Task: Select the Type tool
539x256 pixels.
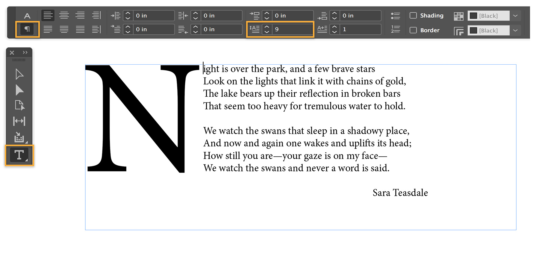Action: click(19, 155)
